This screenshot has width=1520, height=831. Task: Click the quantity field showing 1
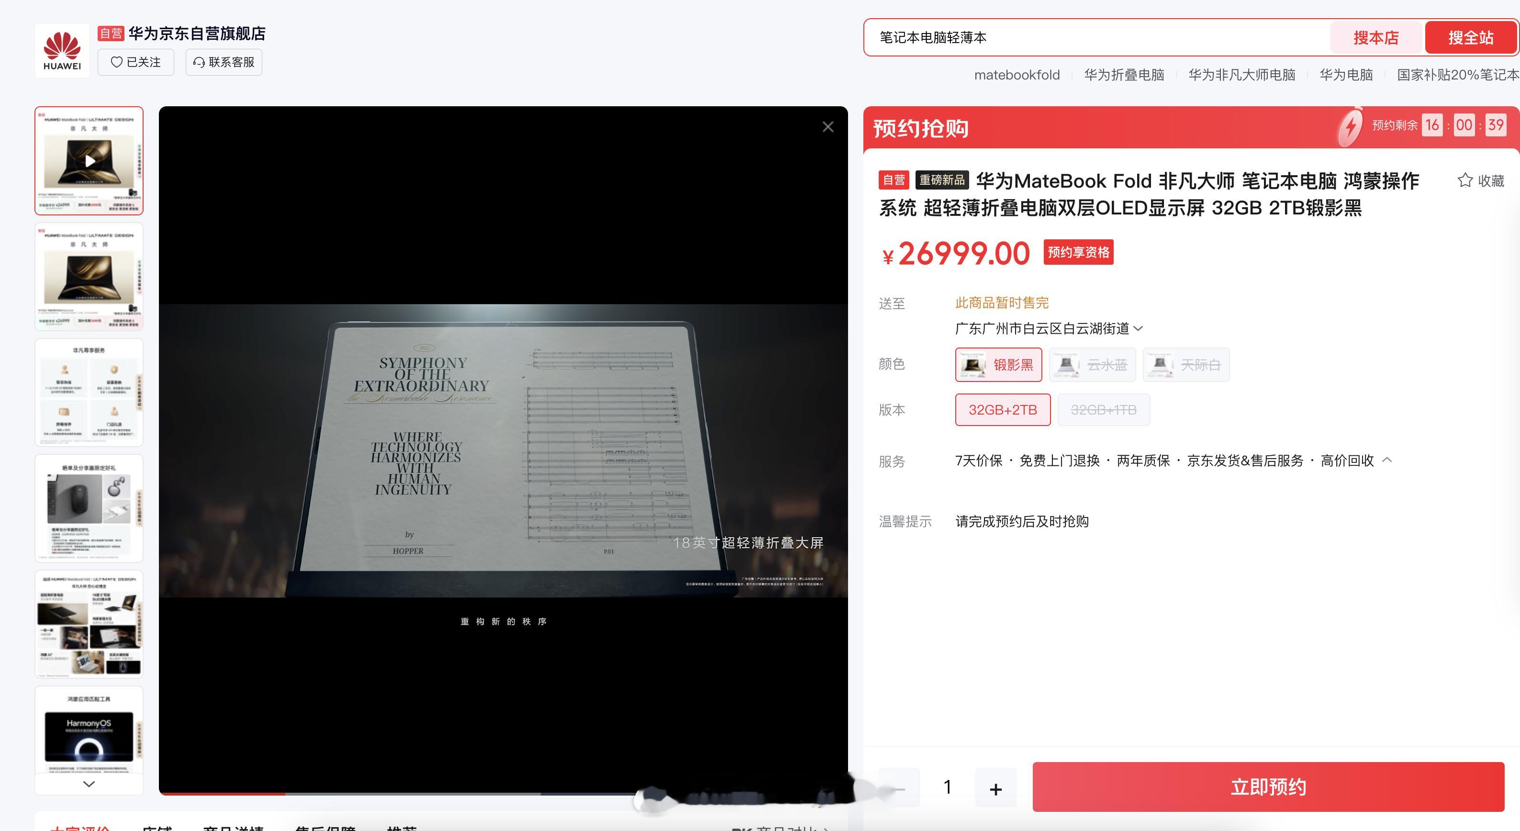tap(948, 787)
